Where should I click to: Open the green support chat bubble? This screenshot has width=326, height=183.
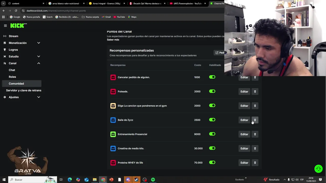(318, 169)
